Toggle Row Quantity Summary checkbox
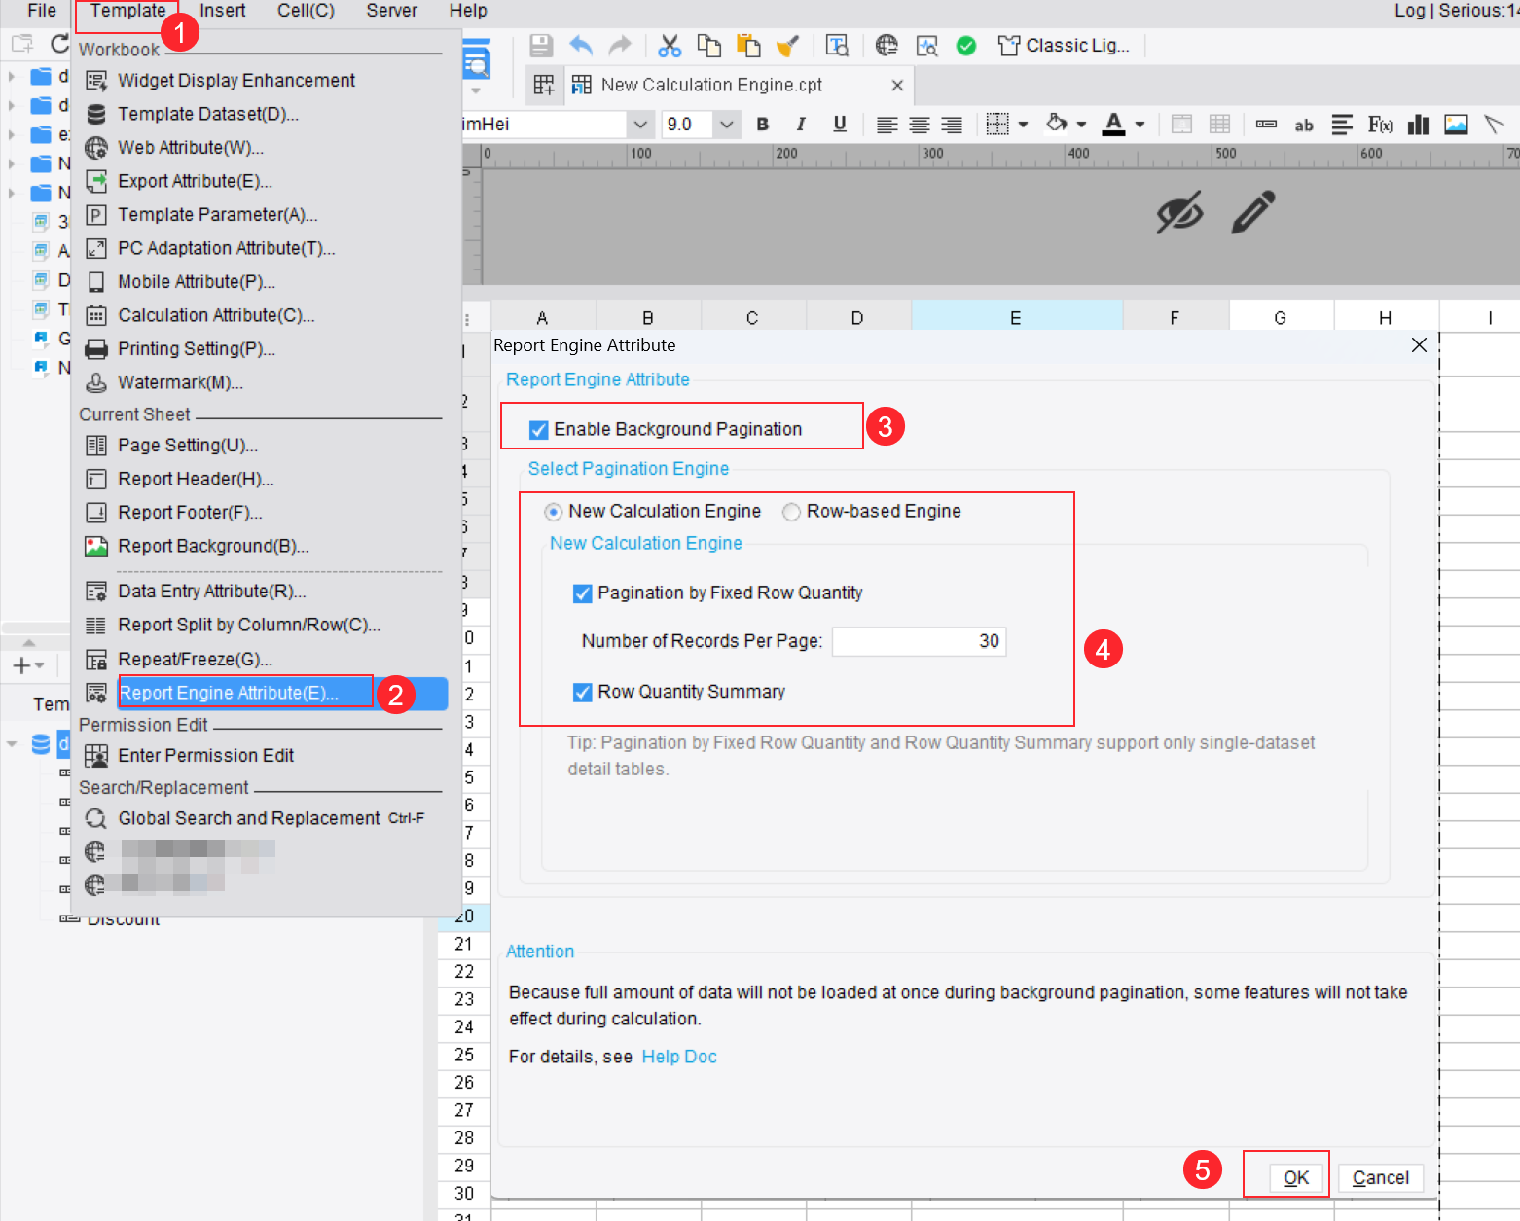This screenshot has width=1520, height=1221. (x=583, y=693)
